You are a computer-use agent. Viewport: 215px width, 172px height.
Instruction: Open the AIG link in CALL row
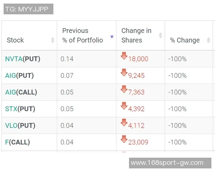(x=11, y=92)
